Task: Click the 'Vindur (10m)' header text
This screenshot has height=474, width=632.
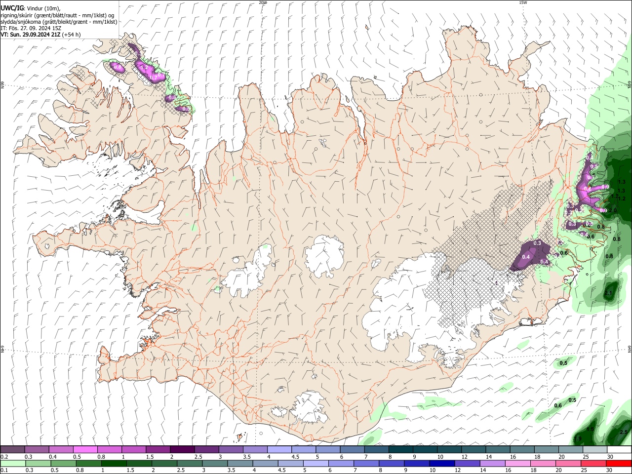Action: (43, 8)
